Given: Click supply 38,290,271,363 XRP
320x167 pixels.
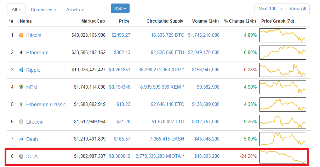Looking at the screenshot, I should pyautogui.click(x=160, y=70).
